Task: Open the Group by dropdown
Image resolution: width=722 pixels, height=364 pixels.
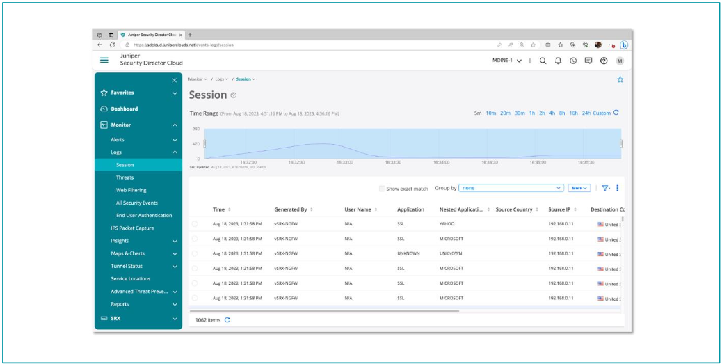Action: pyautogui.click(x=511, y=188)
